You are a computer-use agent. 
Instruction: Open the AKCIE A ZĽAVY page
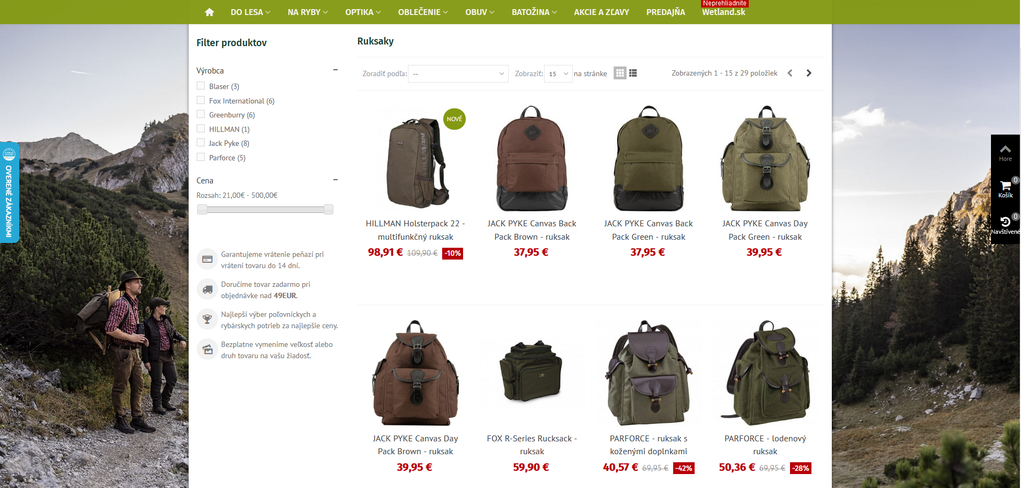coord(601,12)
